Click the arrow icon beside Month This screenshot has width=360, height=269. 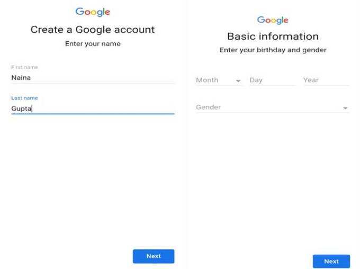(238, 81)
